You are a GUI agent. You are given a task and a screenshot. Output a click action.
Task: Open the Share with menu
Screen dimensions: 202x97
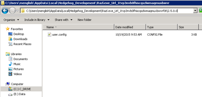pyautogui.click(x=64, y=20)
